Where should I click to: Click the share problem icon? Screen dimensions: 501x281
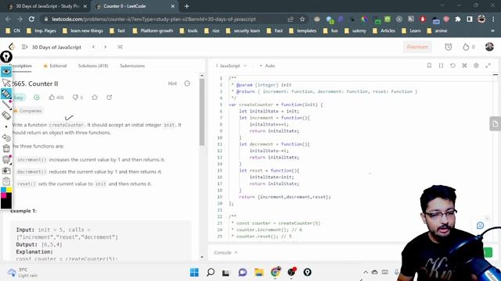click(x=110, y=97)
